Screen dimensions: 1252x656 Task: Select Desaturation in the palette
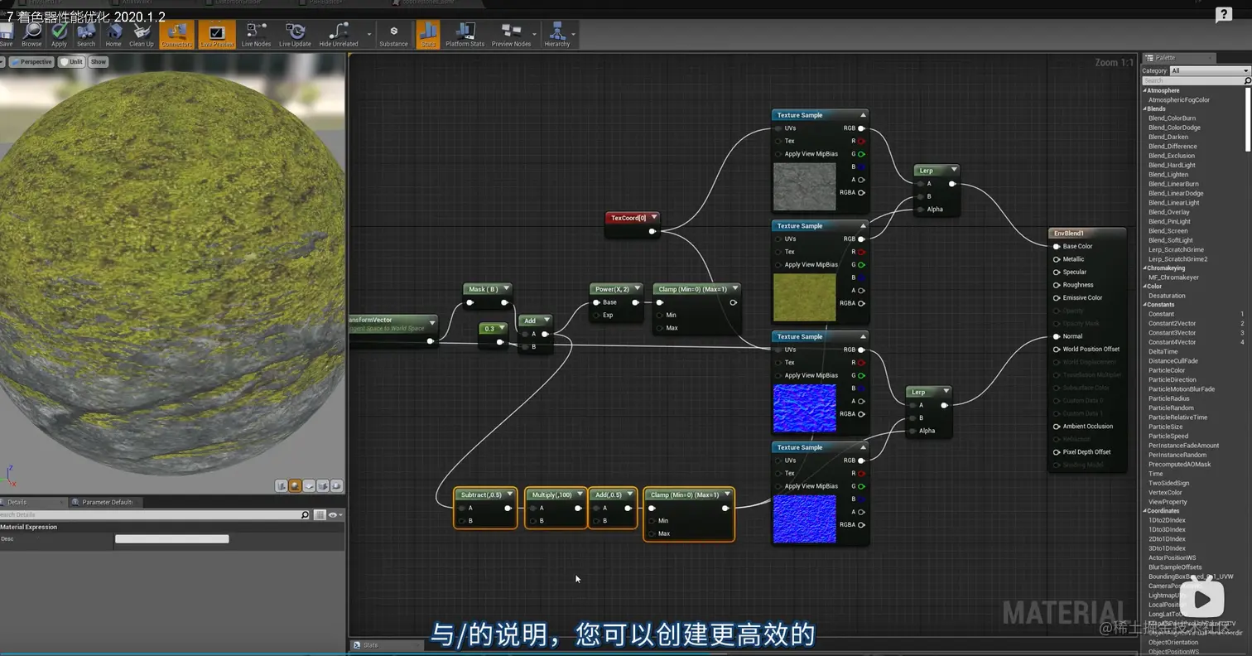click(1167, 296)
